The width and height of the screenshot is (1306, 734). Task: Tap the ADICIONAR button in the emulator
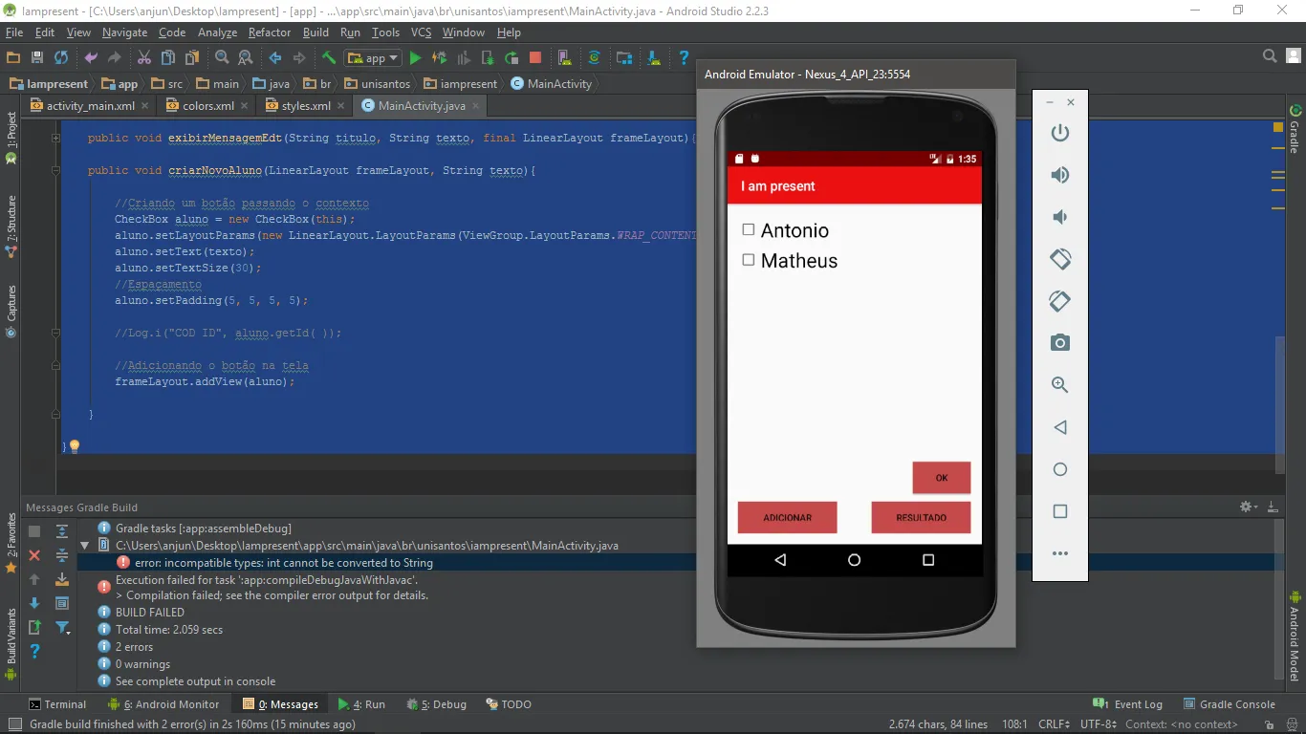(787, 518)
